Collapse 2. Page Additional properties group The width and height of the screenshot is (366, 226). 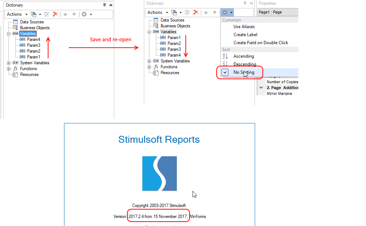261,88
